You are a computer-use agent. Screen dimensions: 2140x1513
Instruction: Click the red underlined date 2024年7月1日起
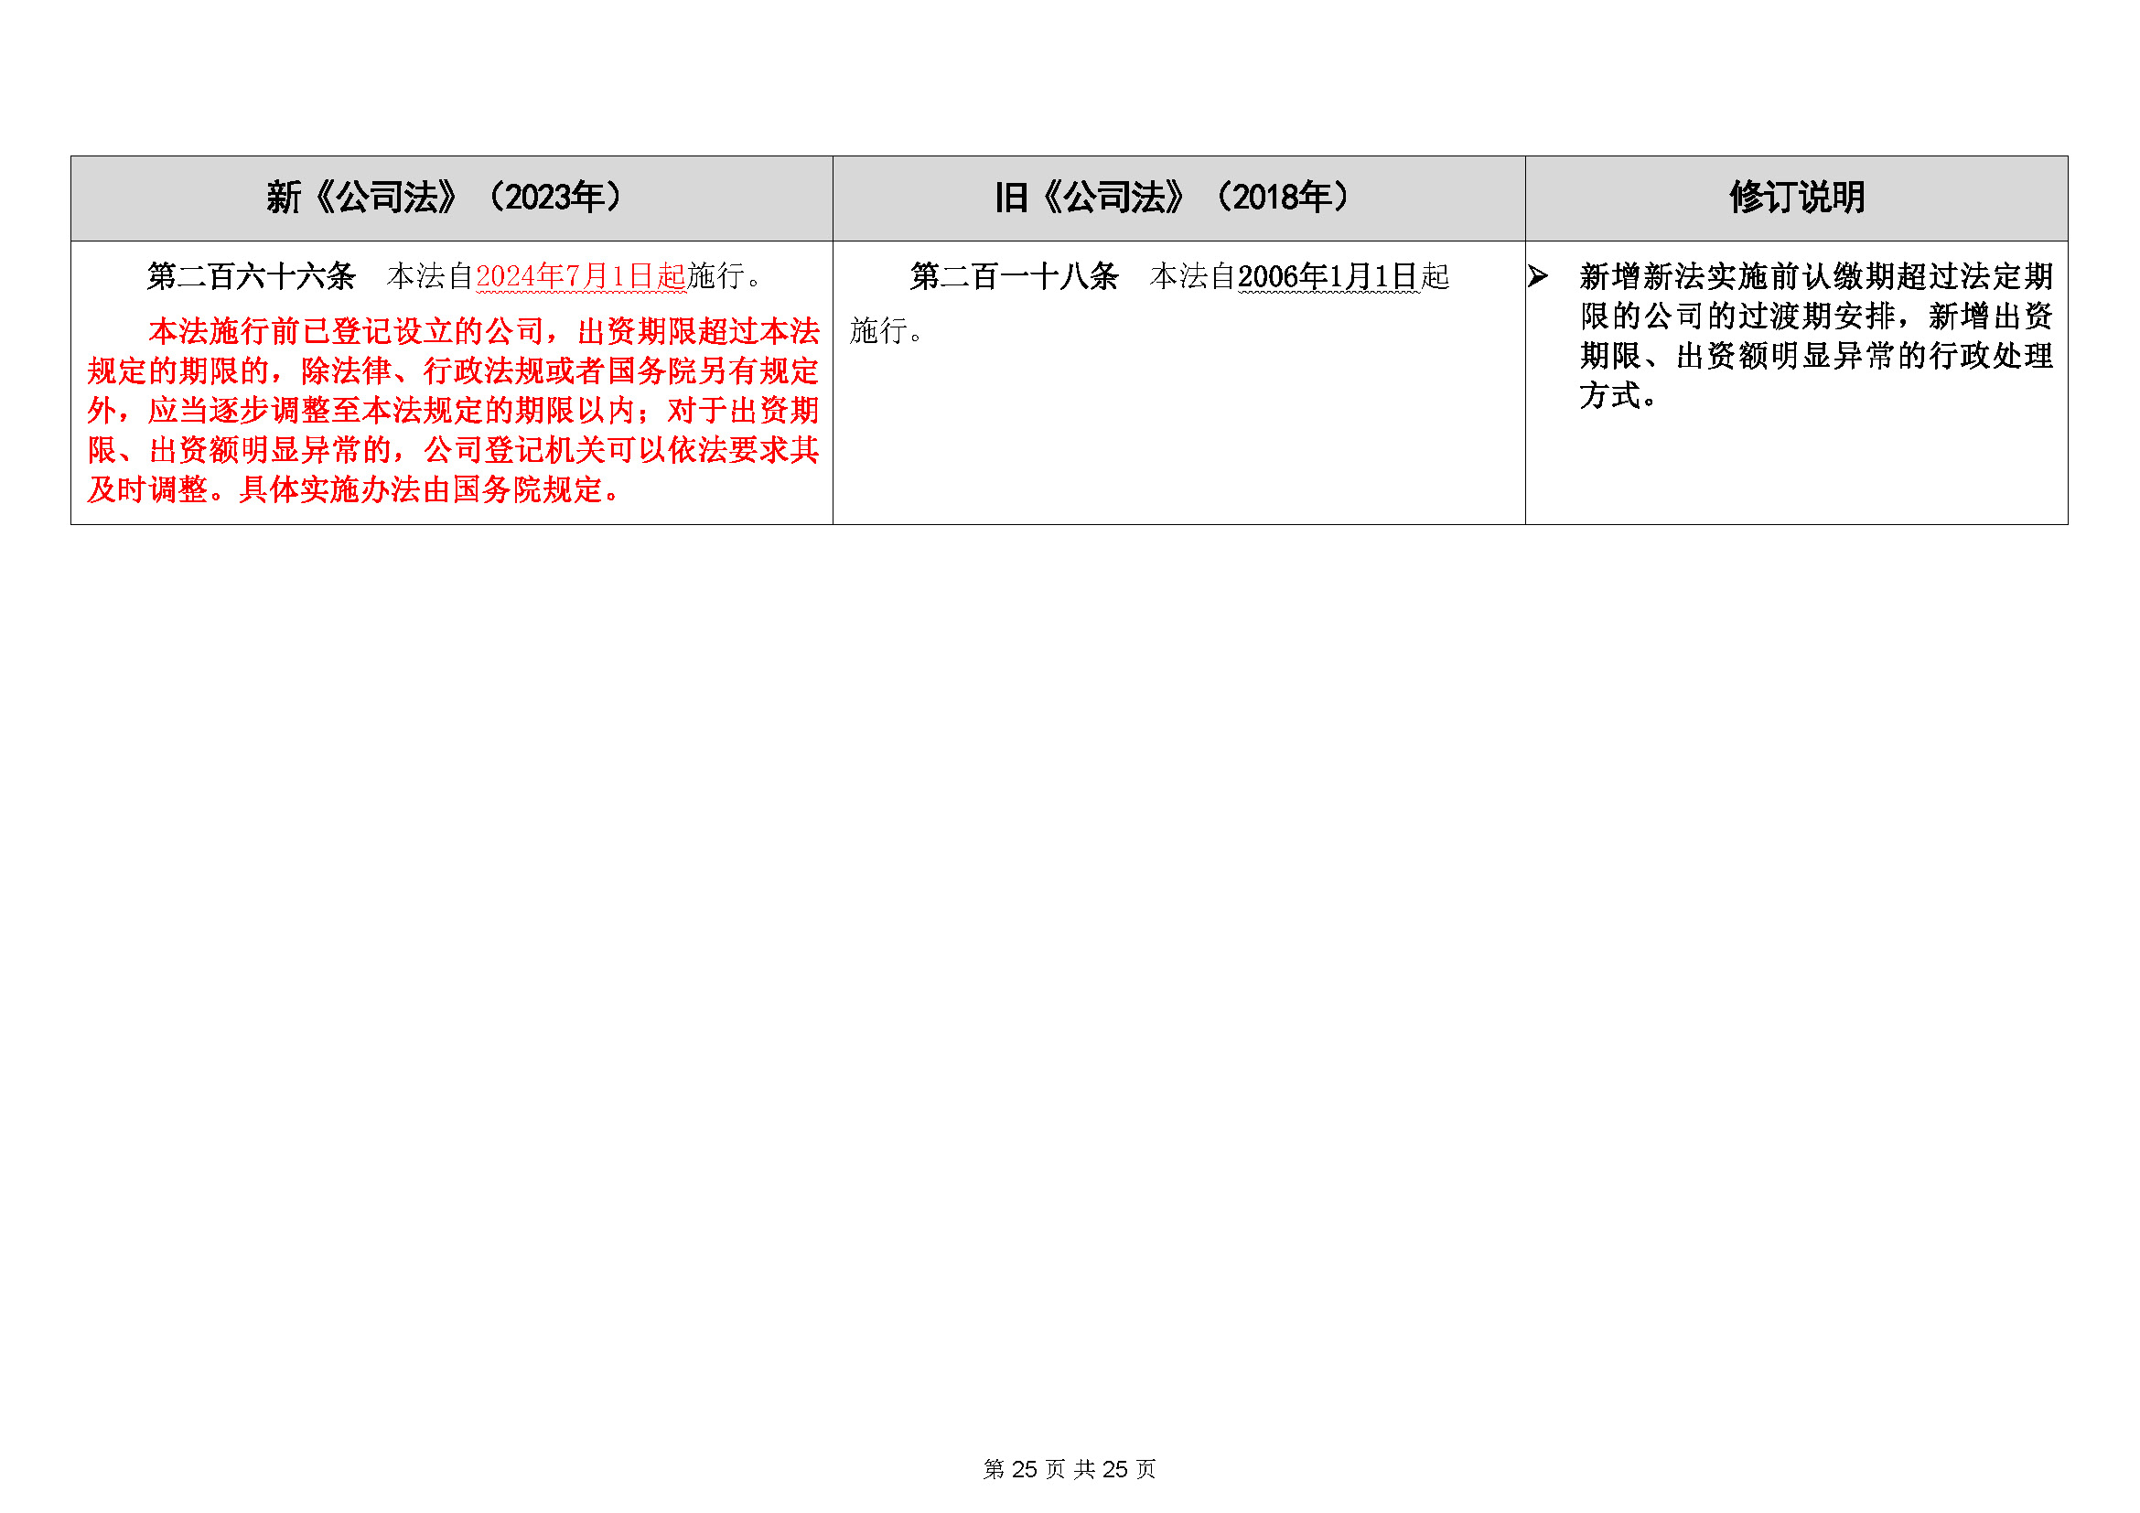580,276
